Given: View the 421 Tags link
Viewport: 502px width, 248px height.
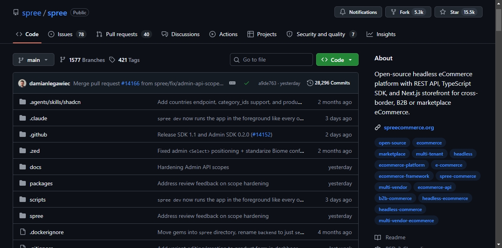Looking at the screenshot, I should 124,60.
